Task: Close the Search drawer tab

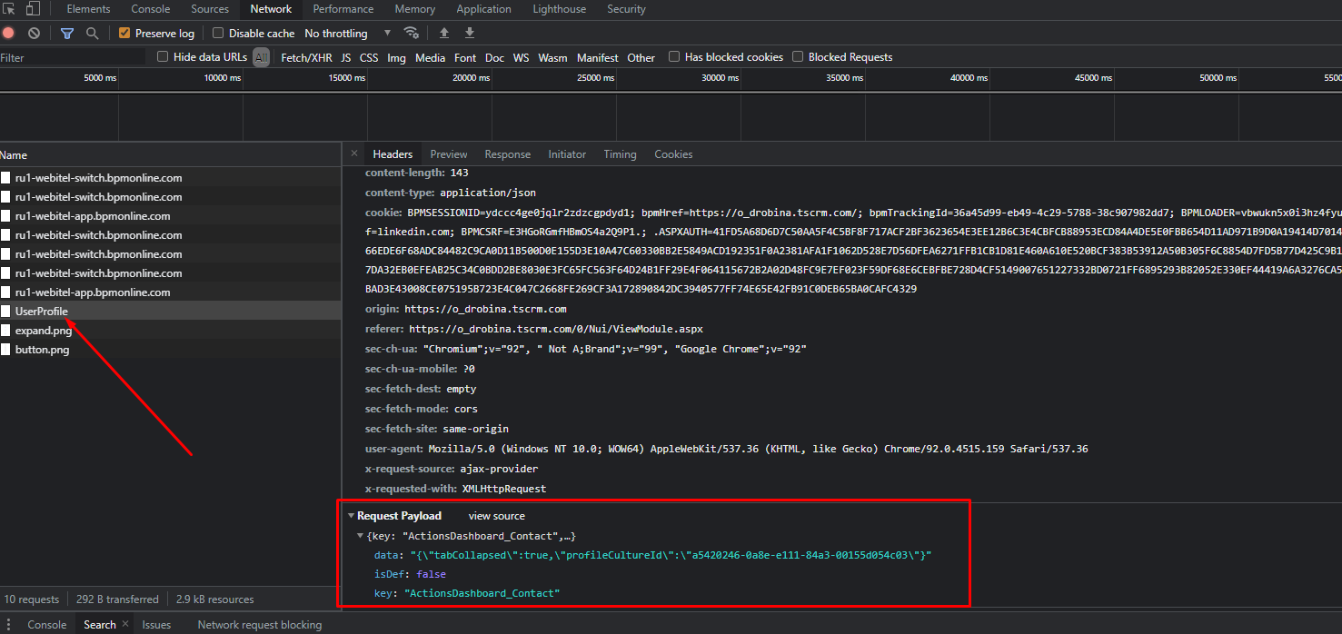Action: (x=124, y=624)
